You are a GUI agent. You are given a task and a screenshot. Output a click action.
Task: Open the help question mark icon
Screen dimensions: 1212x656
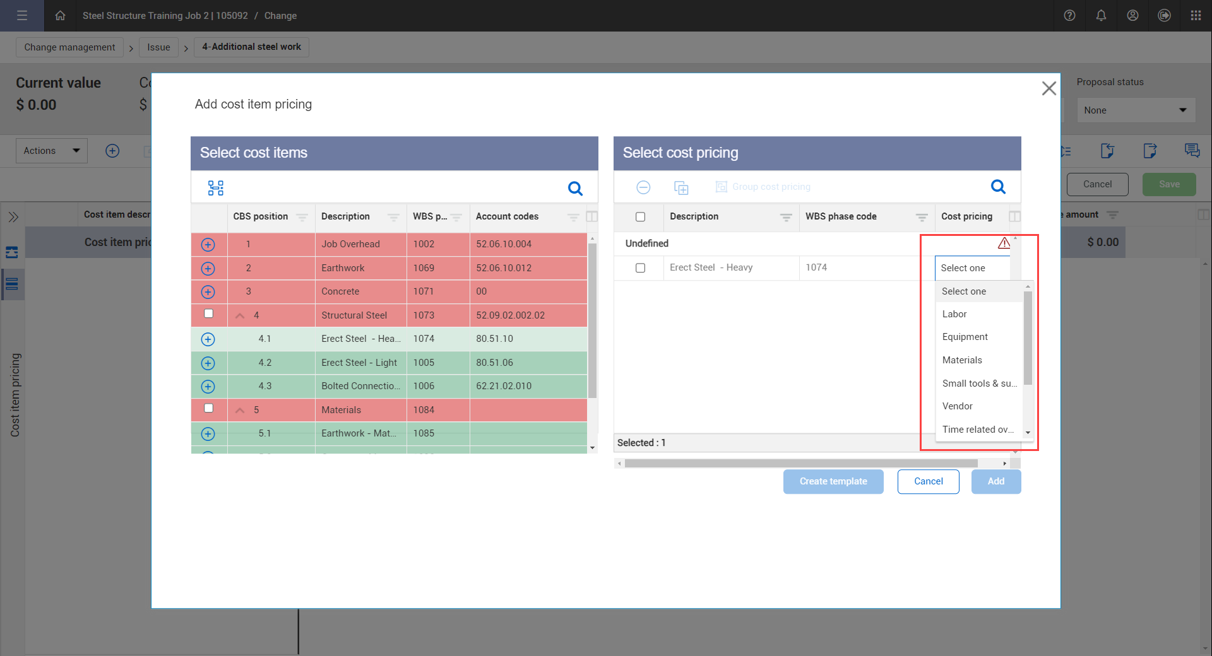tap(1069, 16)
